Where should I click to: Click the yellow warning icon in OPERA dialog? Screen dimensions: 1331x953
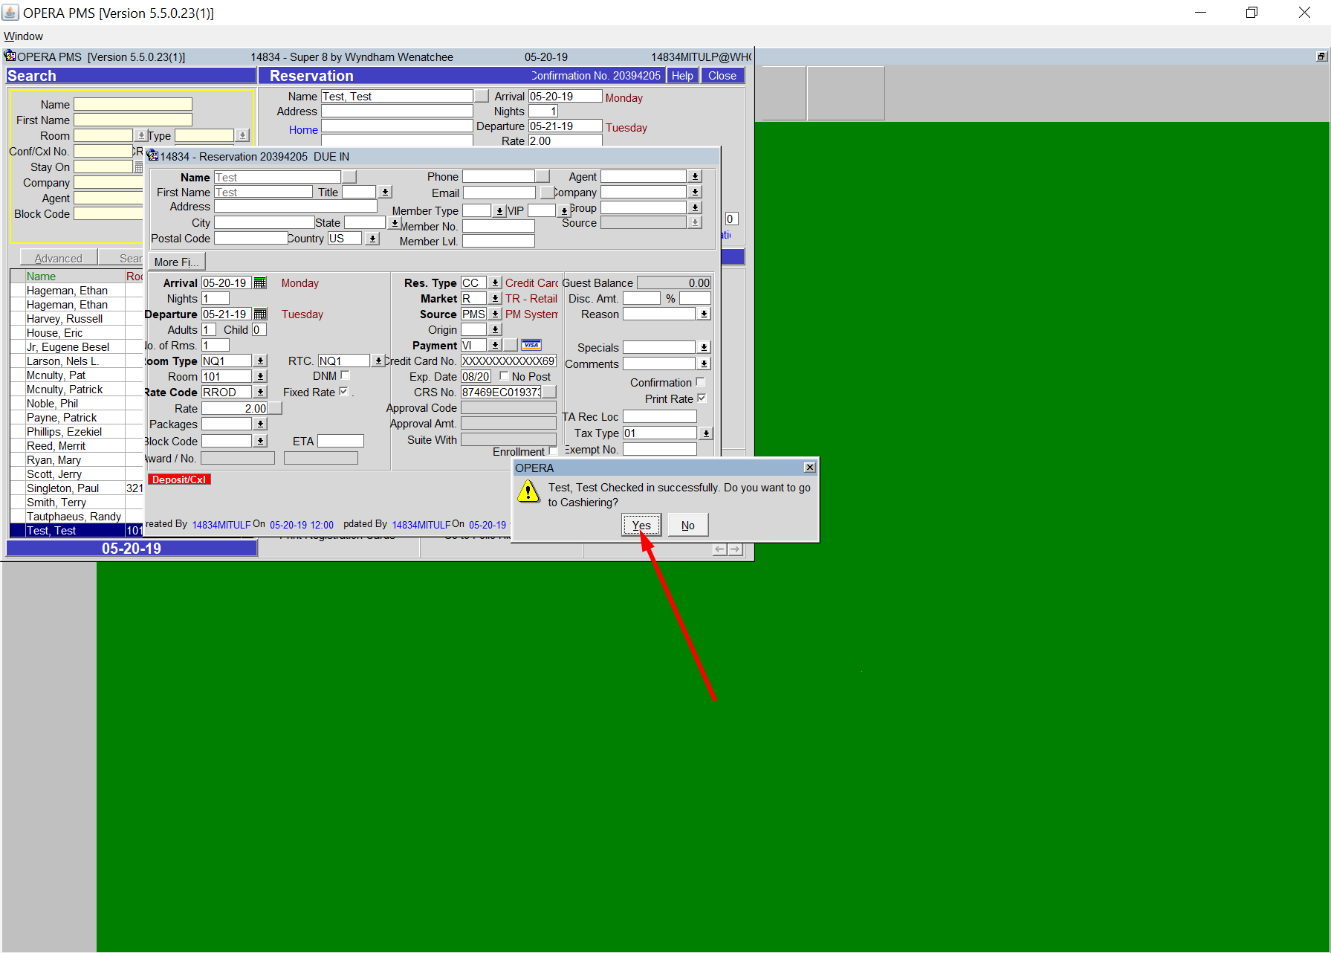tap(528, 492)
